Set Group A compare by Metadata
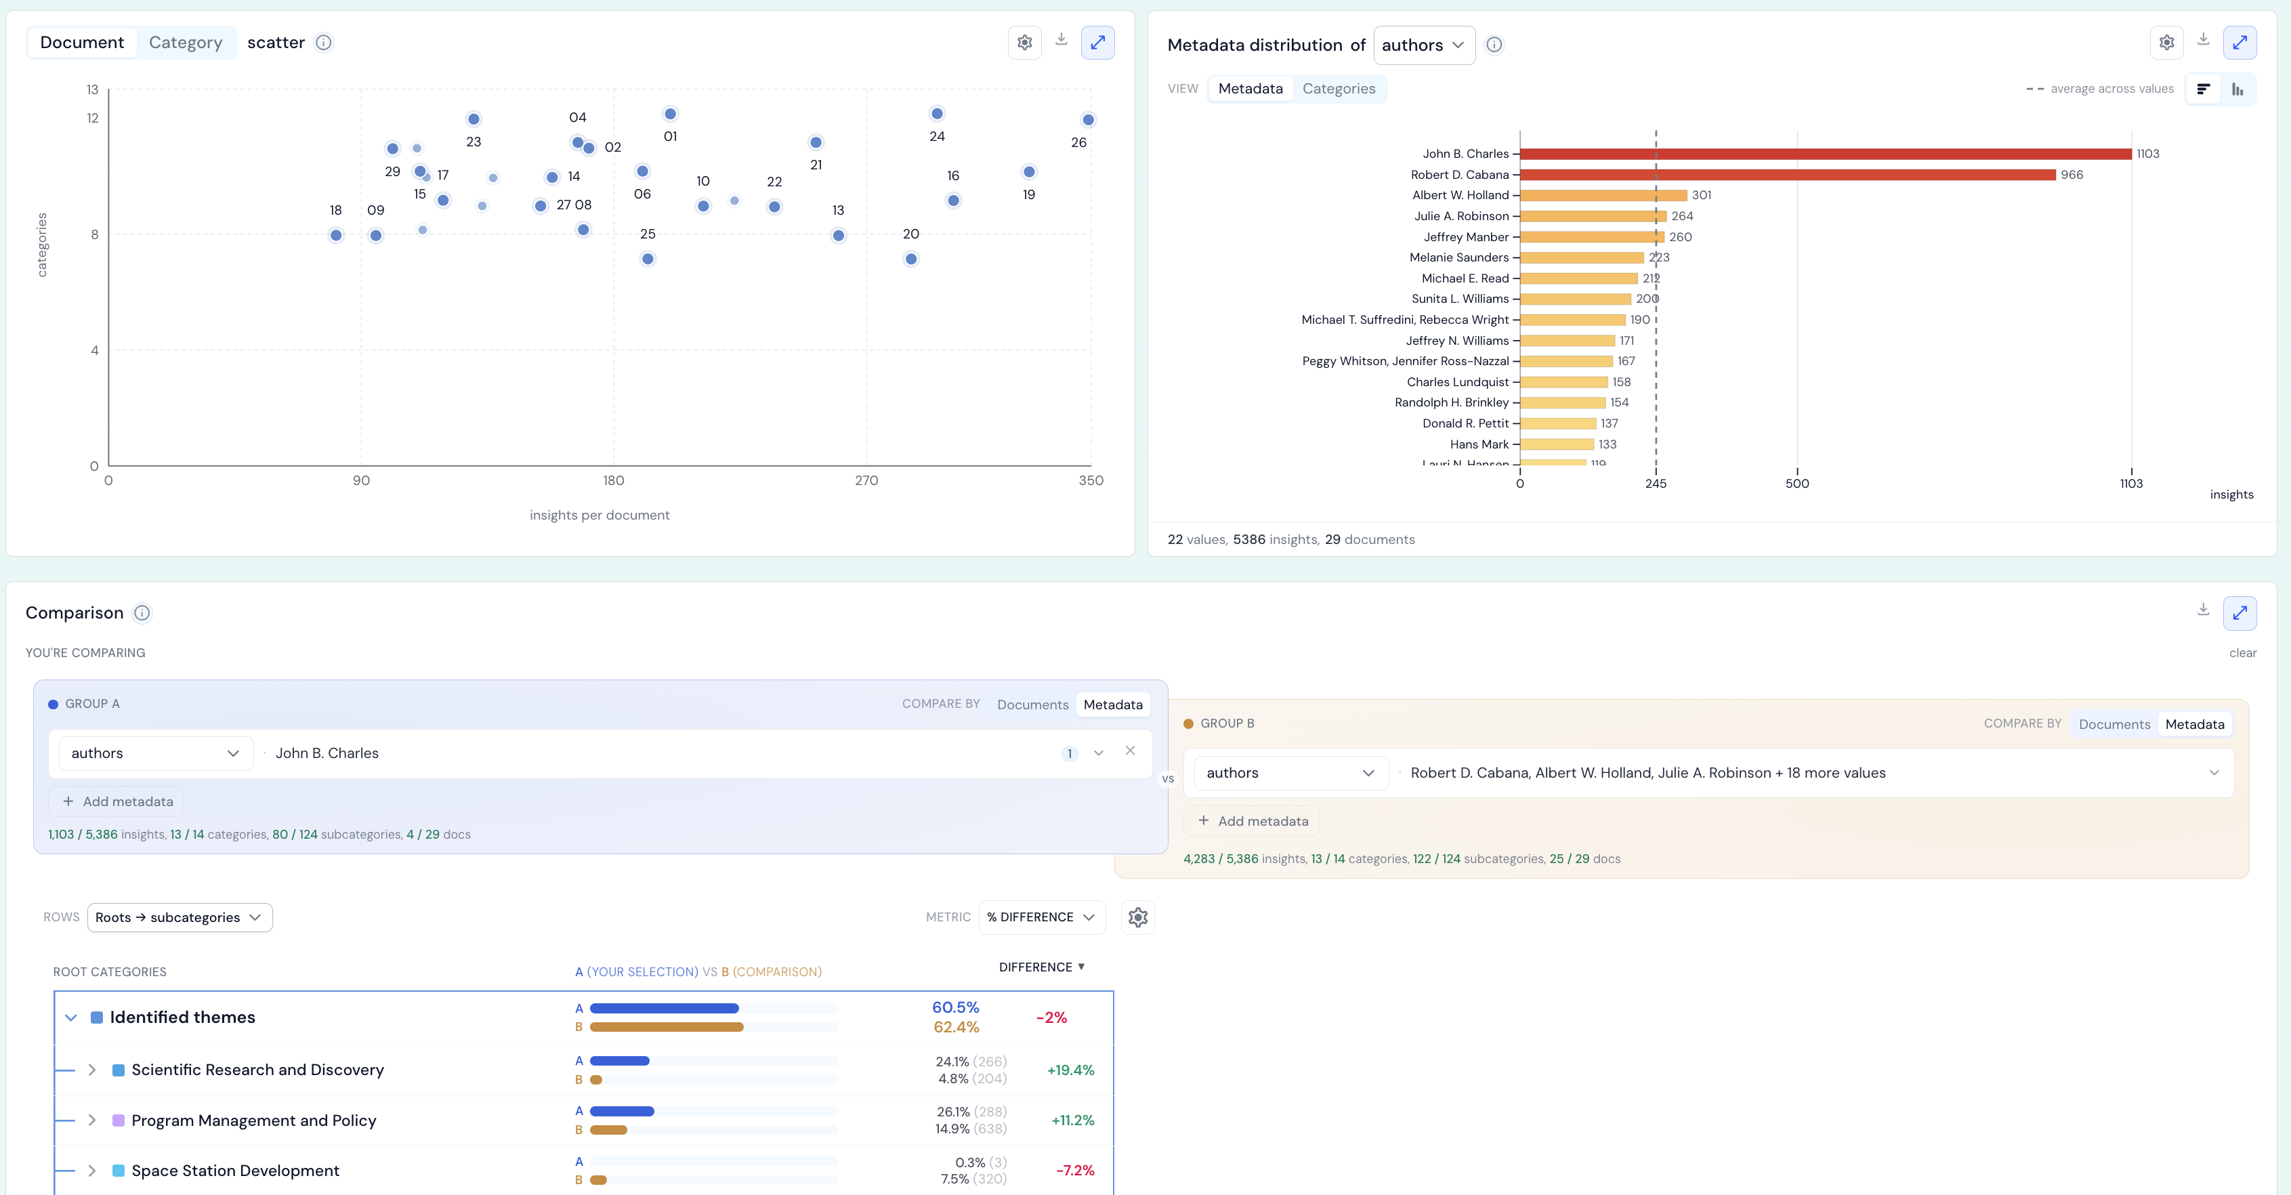This screenshot has width=2291, height=1195. click(1112, 705)
